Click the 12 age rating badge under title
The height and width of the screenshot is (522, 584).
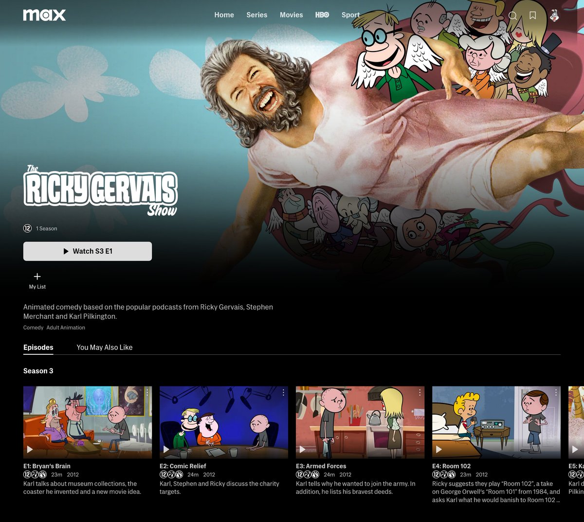click(x=27, y=228)
